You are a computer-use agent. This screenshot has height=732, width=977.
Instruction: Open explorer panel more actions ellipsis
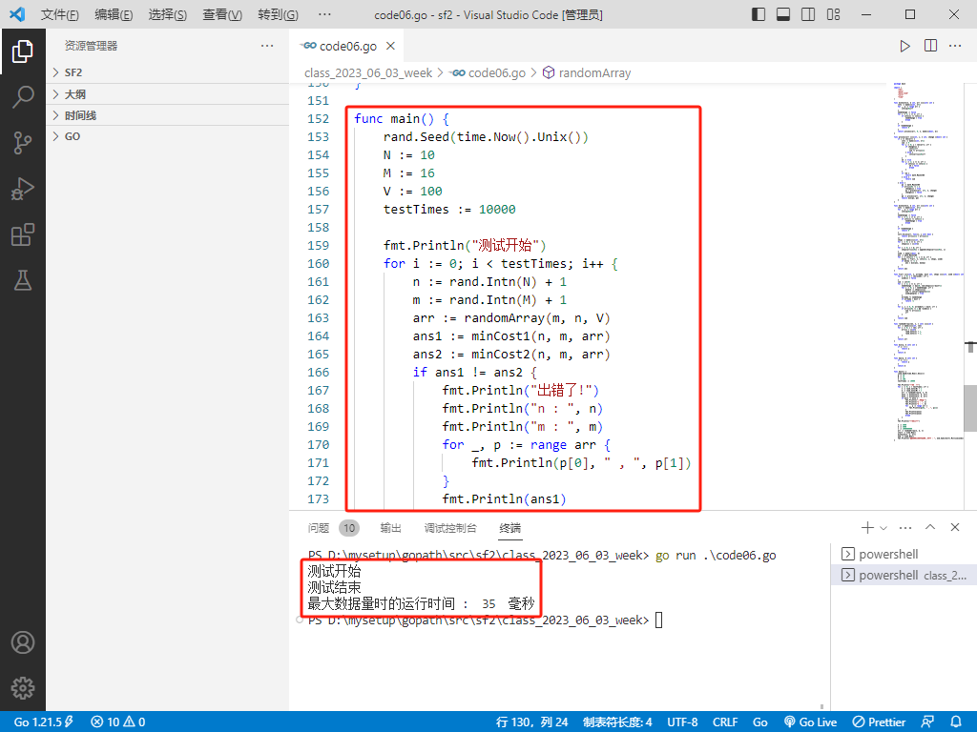pyautogui.click(x=267, y=46)
